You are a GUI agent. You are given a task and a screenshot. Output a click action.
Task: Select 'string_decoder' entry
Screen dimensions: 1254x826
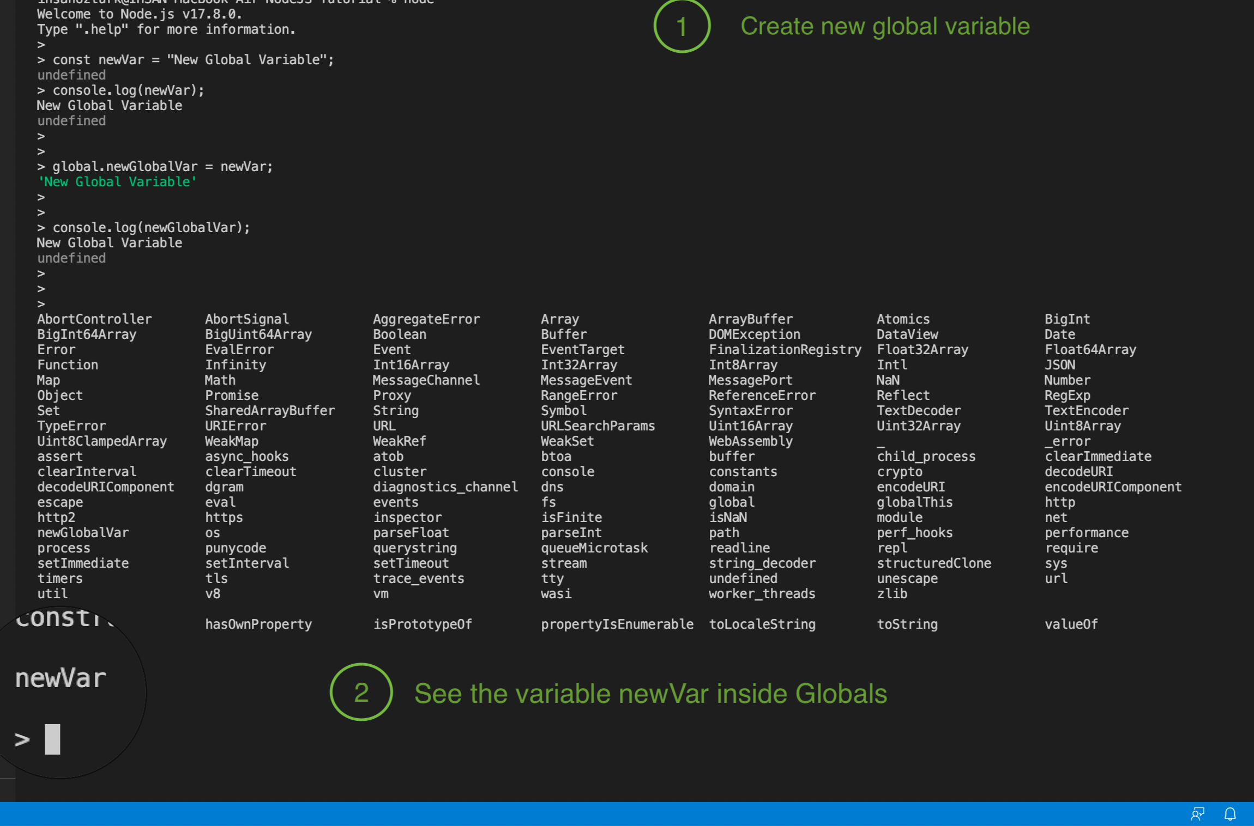762,563
